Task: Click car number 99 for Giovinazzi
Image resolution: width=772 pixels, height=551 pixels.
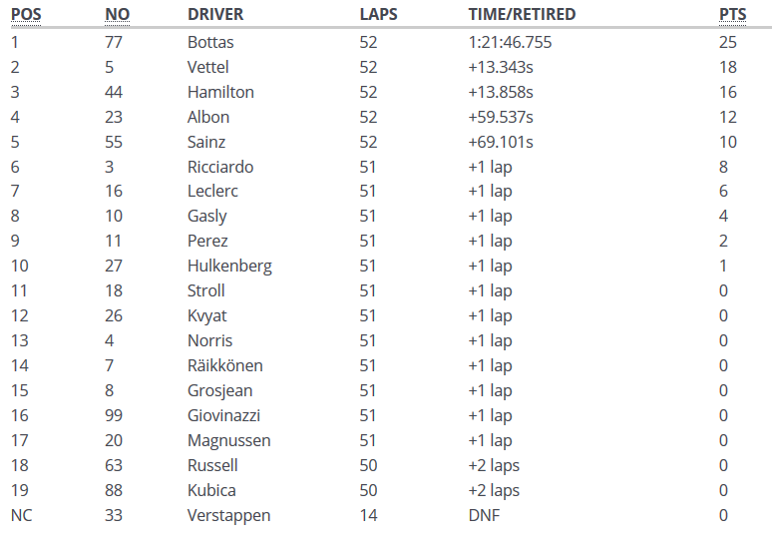Action: 114,415
